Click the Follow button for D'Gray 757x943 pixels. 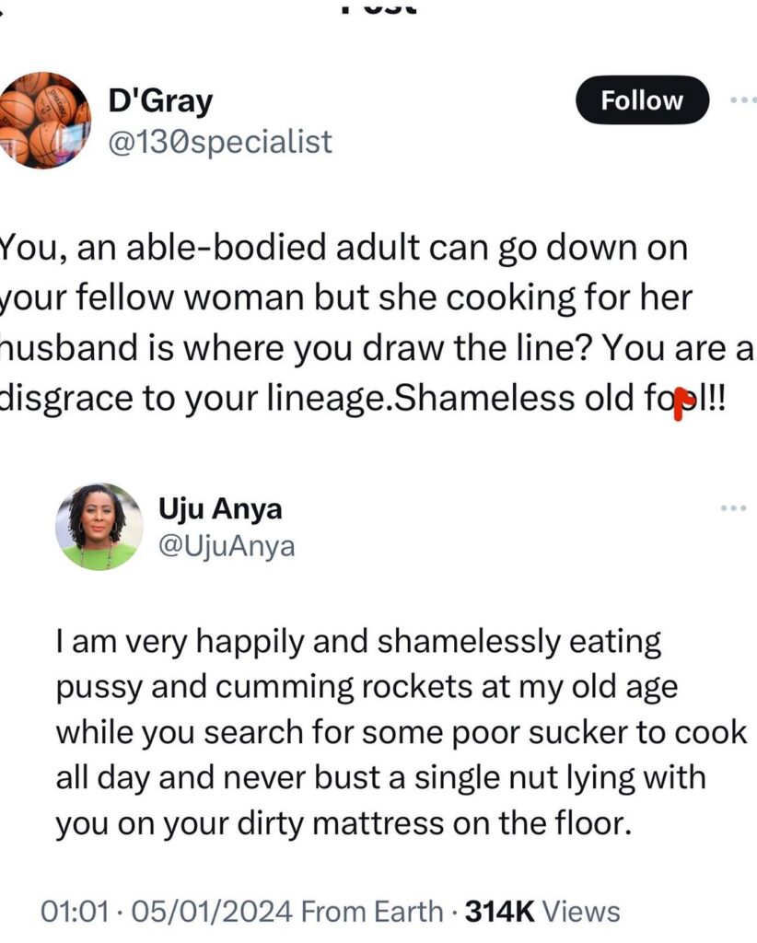pos(642,101)
